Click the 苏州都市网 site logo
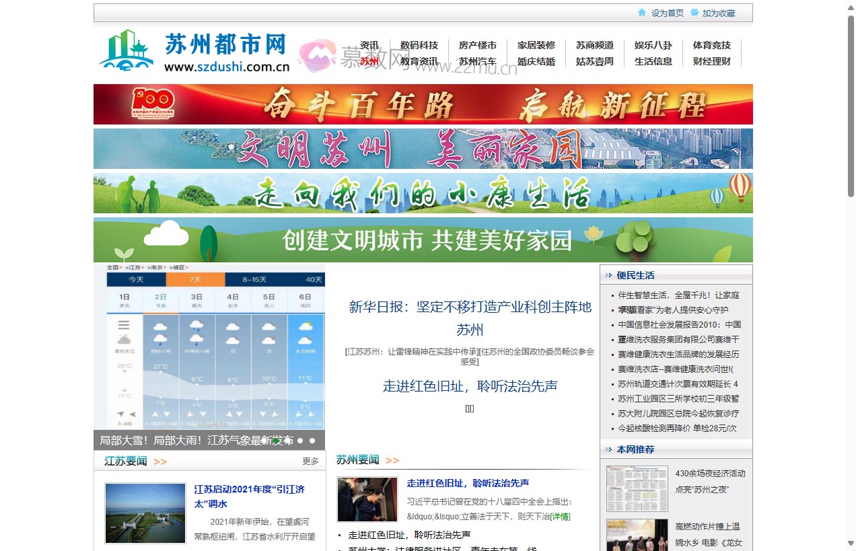Screen dimensions: 856x551 pyautogui.click(x=195, y=51)
